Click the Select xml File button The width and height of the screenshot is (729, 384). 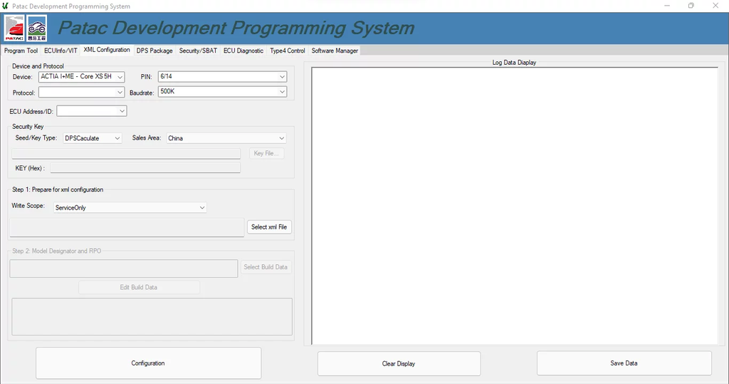(x=269, y=227)
